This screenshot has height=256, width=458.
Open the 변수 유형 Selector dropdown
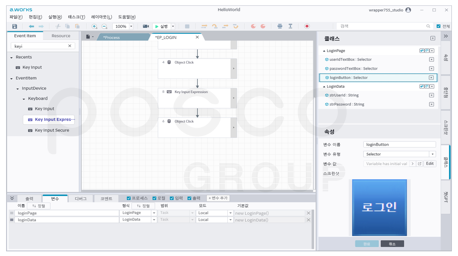pyautogui.click(x=433, y=154)
